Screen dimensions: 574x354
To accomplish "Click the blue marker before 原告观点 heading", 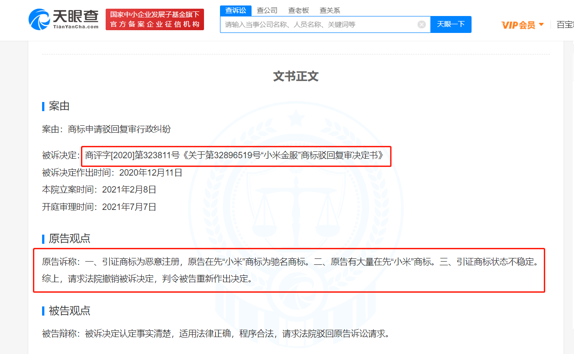I will pos(42,238).
